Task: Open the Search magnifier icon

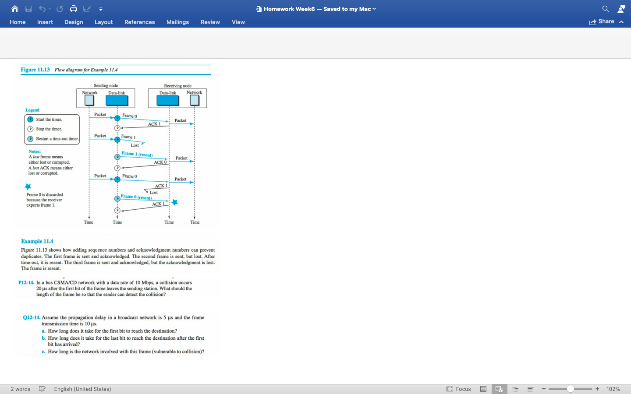Action: [605, 9]
